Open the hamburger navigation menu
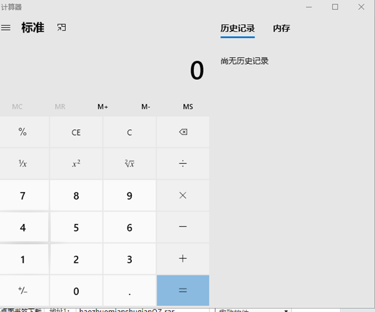The image size is (375, 312). 6,28
